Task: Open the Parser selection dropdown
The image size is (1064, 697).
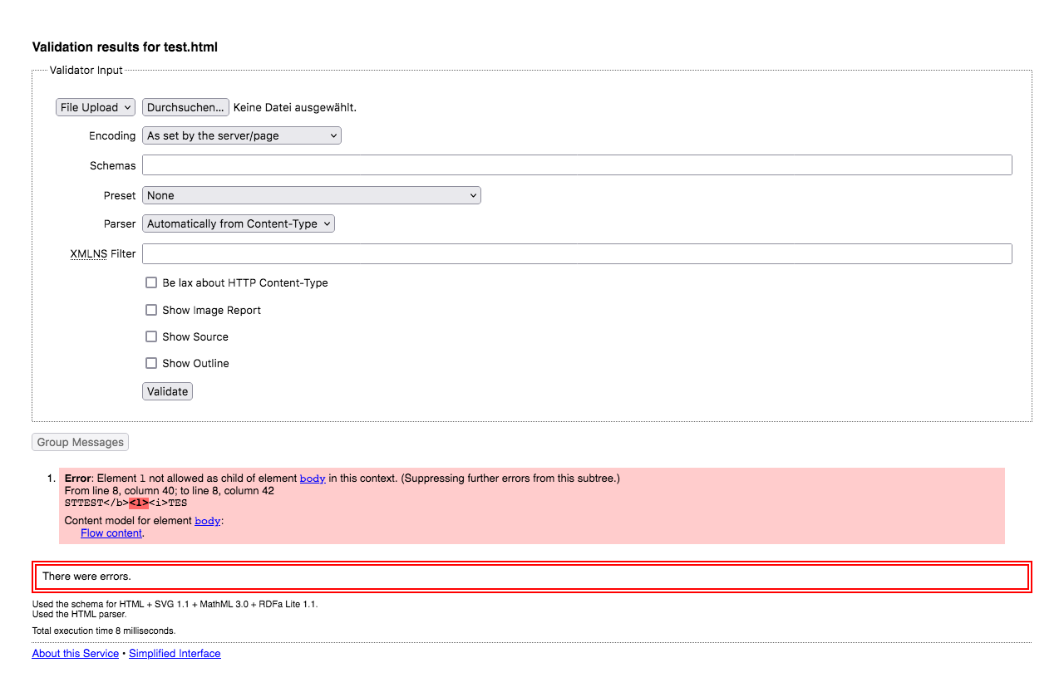Action: coord(238,223)
